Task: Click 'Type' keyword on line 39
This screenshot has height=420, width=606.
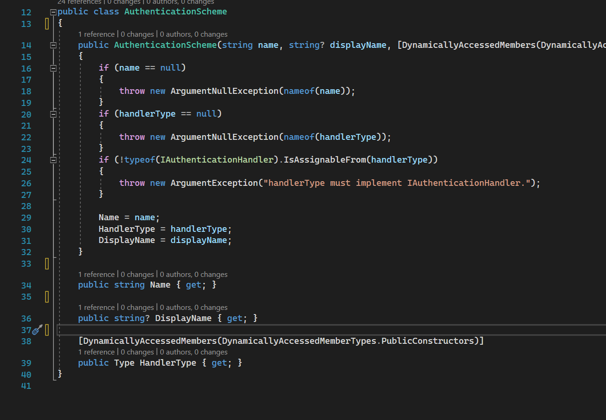Action: click(124, 363)
